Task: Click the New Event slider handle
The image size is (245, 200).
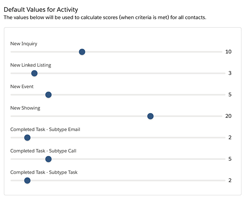Action: point(48,95)
